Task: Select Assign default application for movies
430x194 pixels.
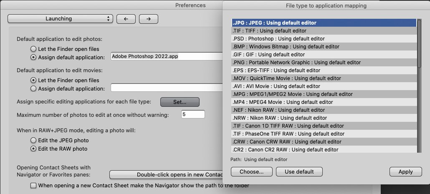Action: [33, 88]
